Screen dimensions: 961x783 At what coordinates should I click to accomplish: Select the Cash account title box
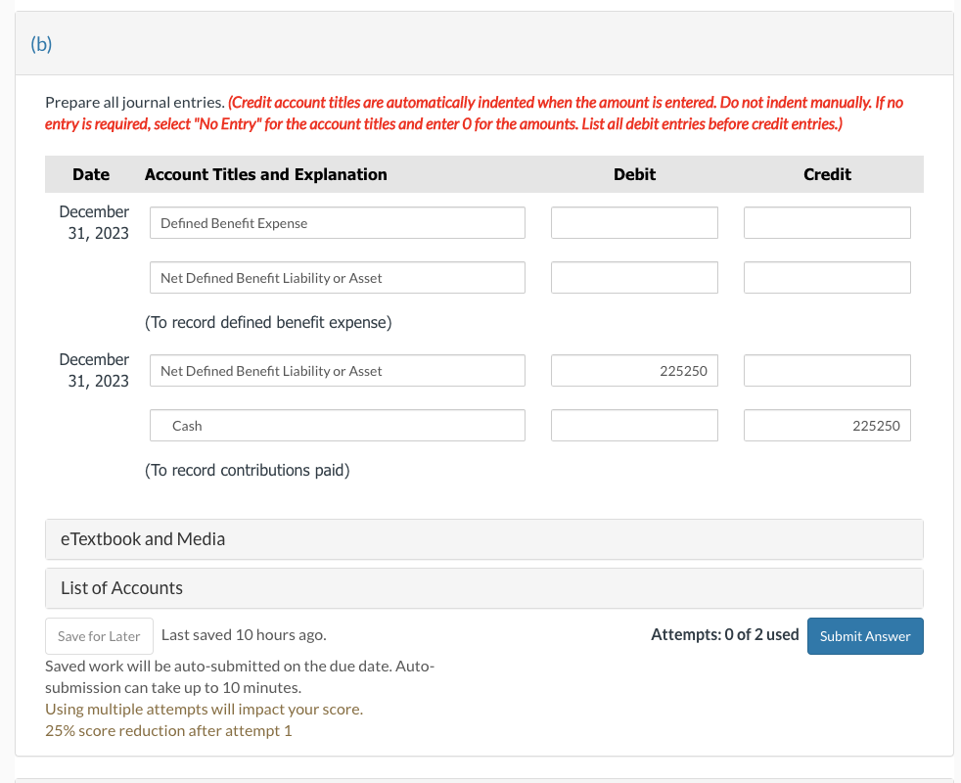337,425
